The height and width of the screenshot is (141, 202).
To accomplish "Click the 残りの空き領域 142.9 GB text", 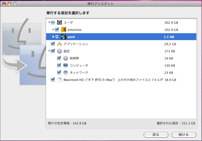I will point(67,123).
